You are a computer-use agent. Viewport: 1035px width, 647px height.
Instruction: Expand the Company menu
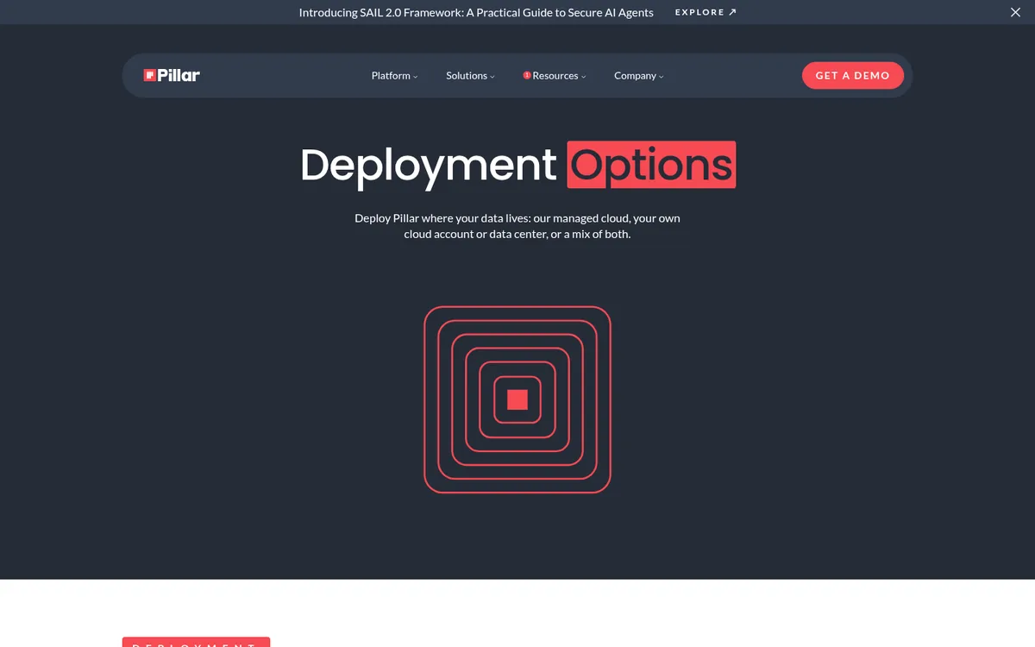[x=638, y=76]
